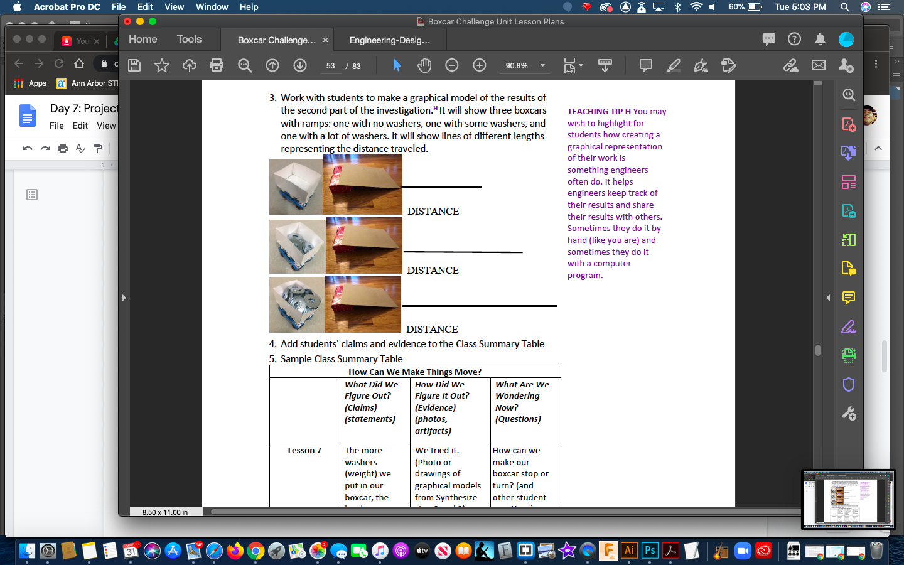
Task: Close the Boxcar Challenge tab
Action: pos(325,40)
